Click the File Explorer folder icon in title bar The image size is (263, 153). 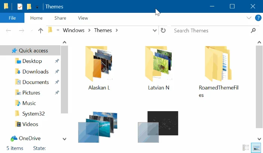[6, 6]
